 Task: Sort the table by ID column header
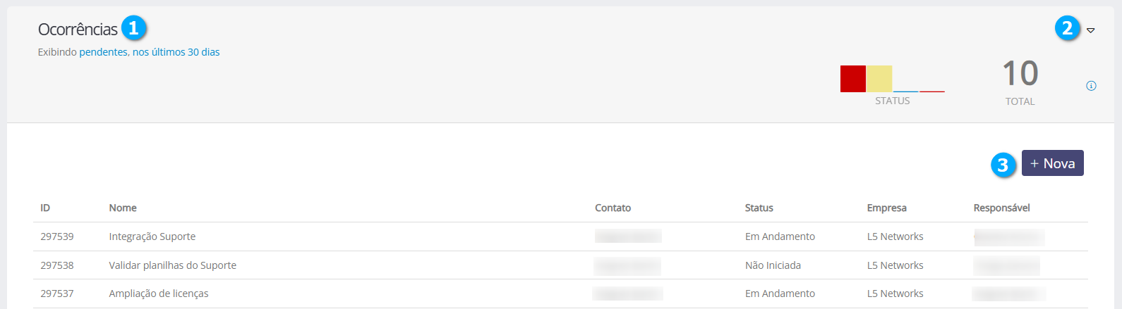[45, 208]
